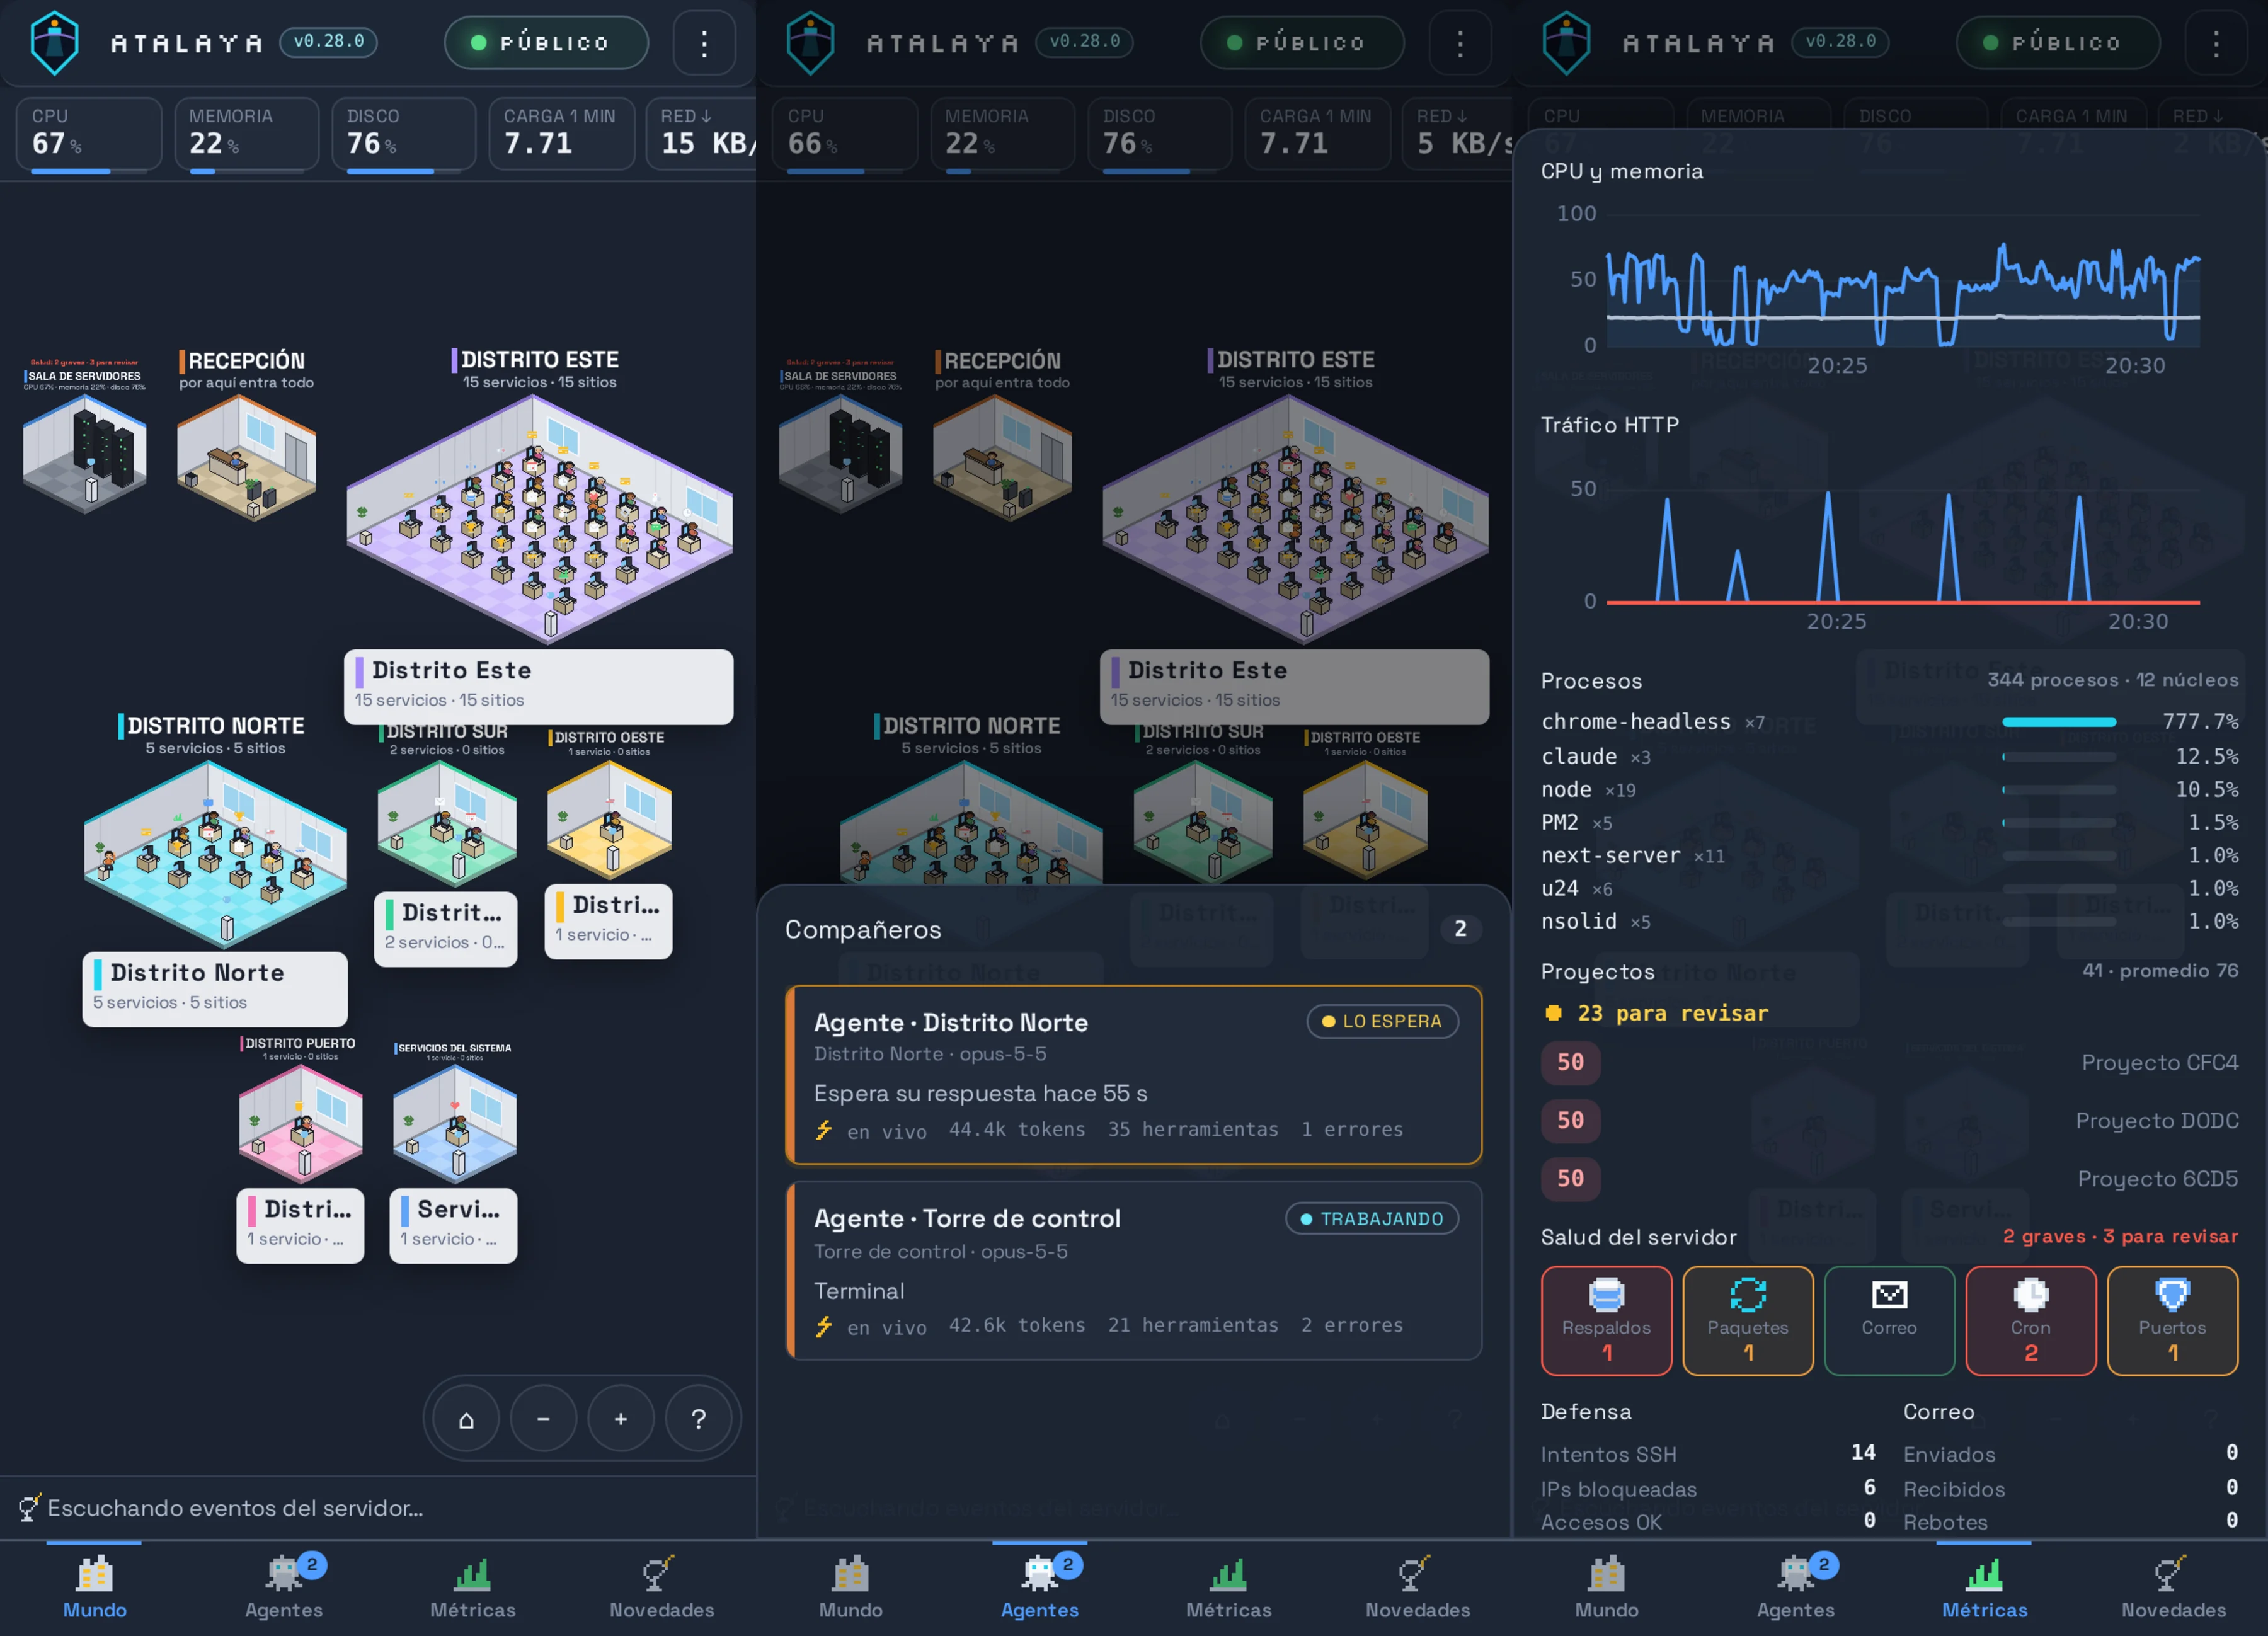Switch to the Mundo tab in the left screen

coord(94,1588)
